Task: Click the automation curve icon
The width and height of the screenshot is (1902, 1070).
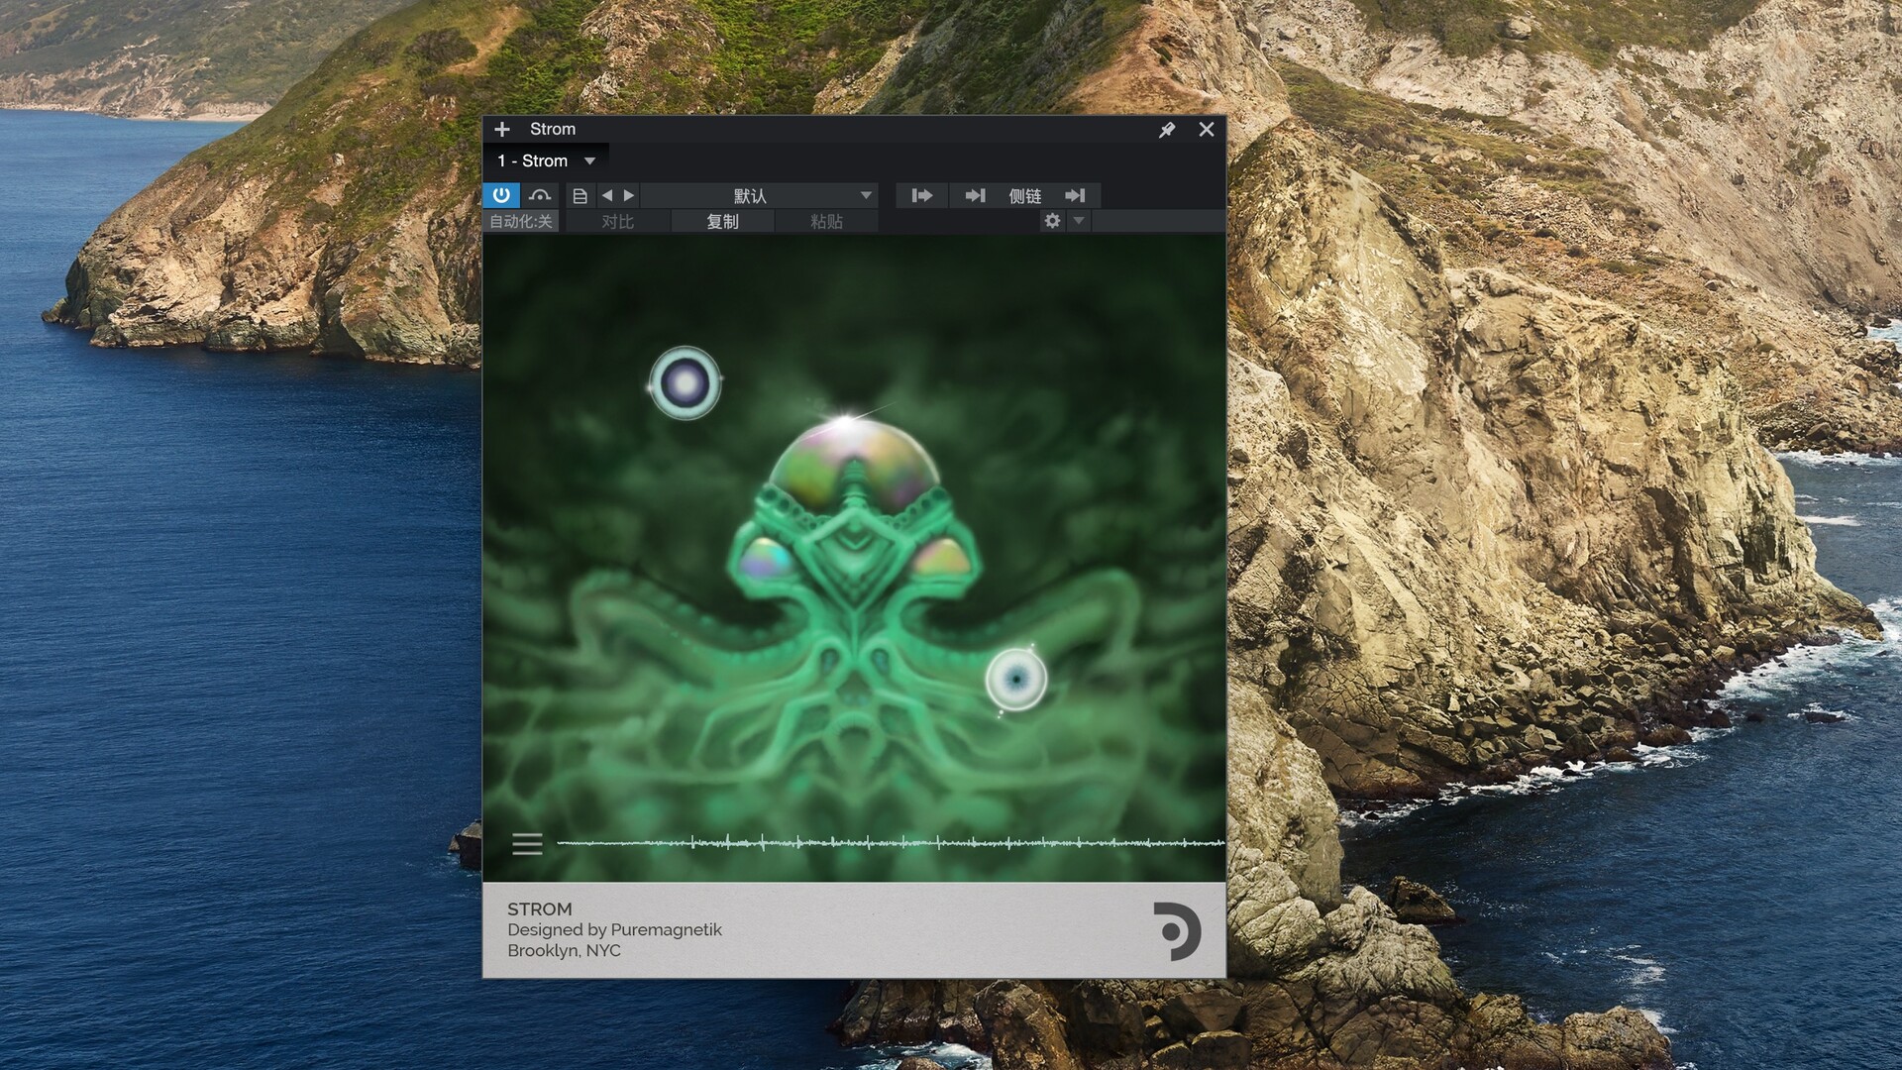Action: coord(540,195)
